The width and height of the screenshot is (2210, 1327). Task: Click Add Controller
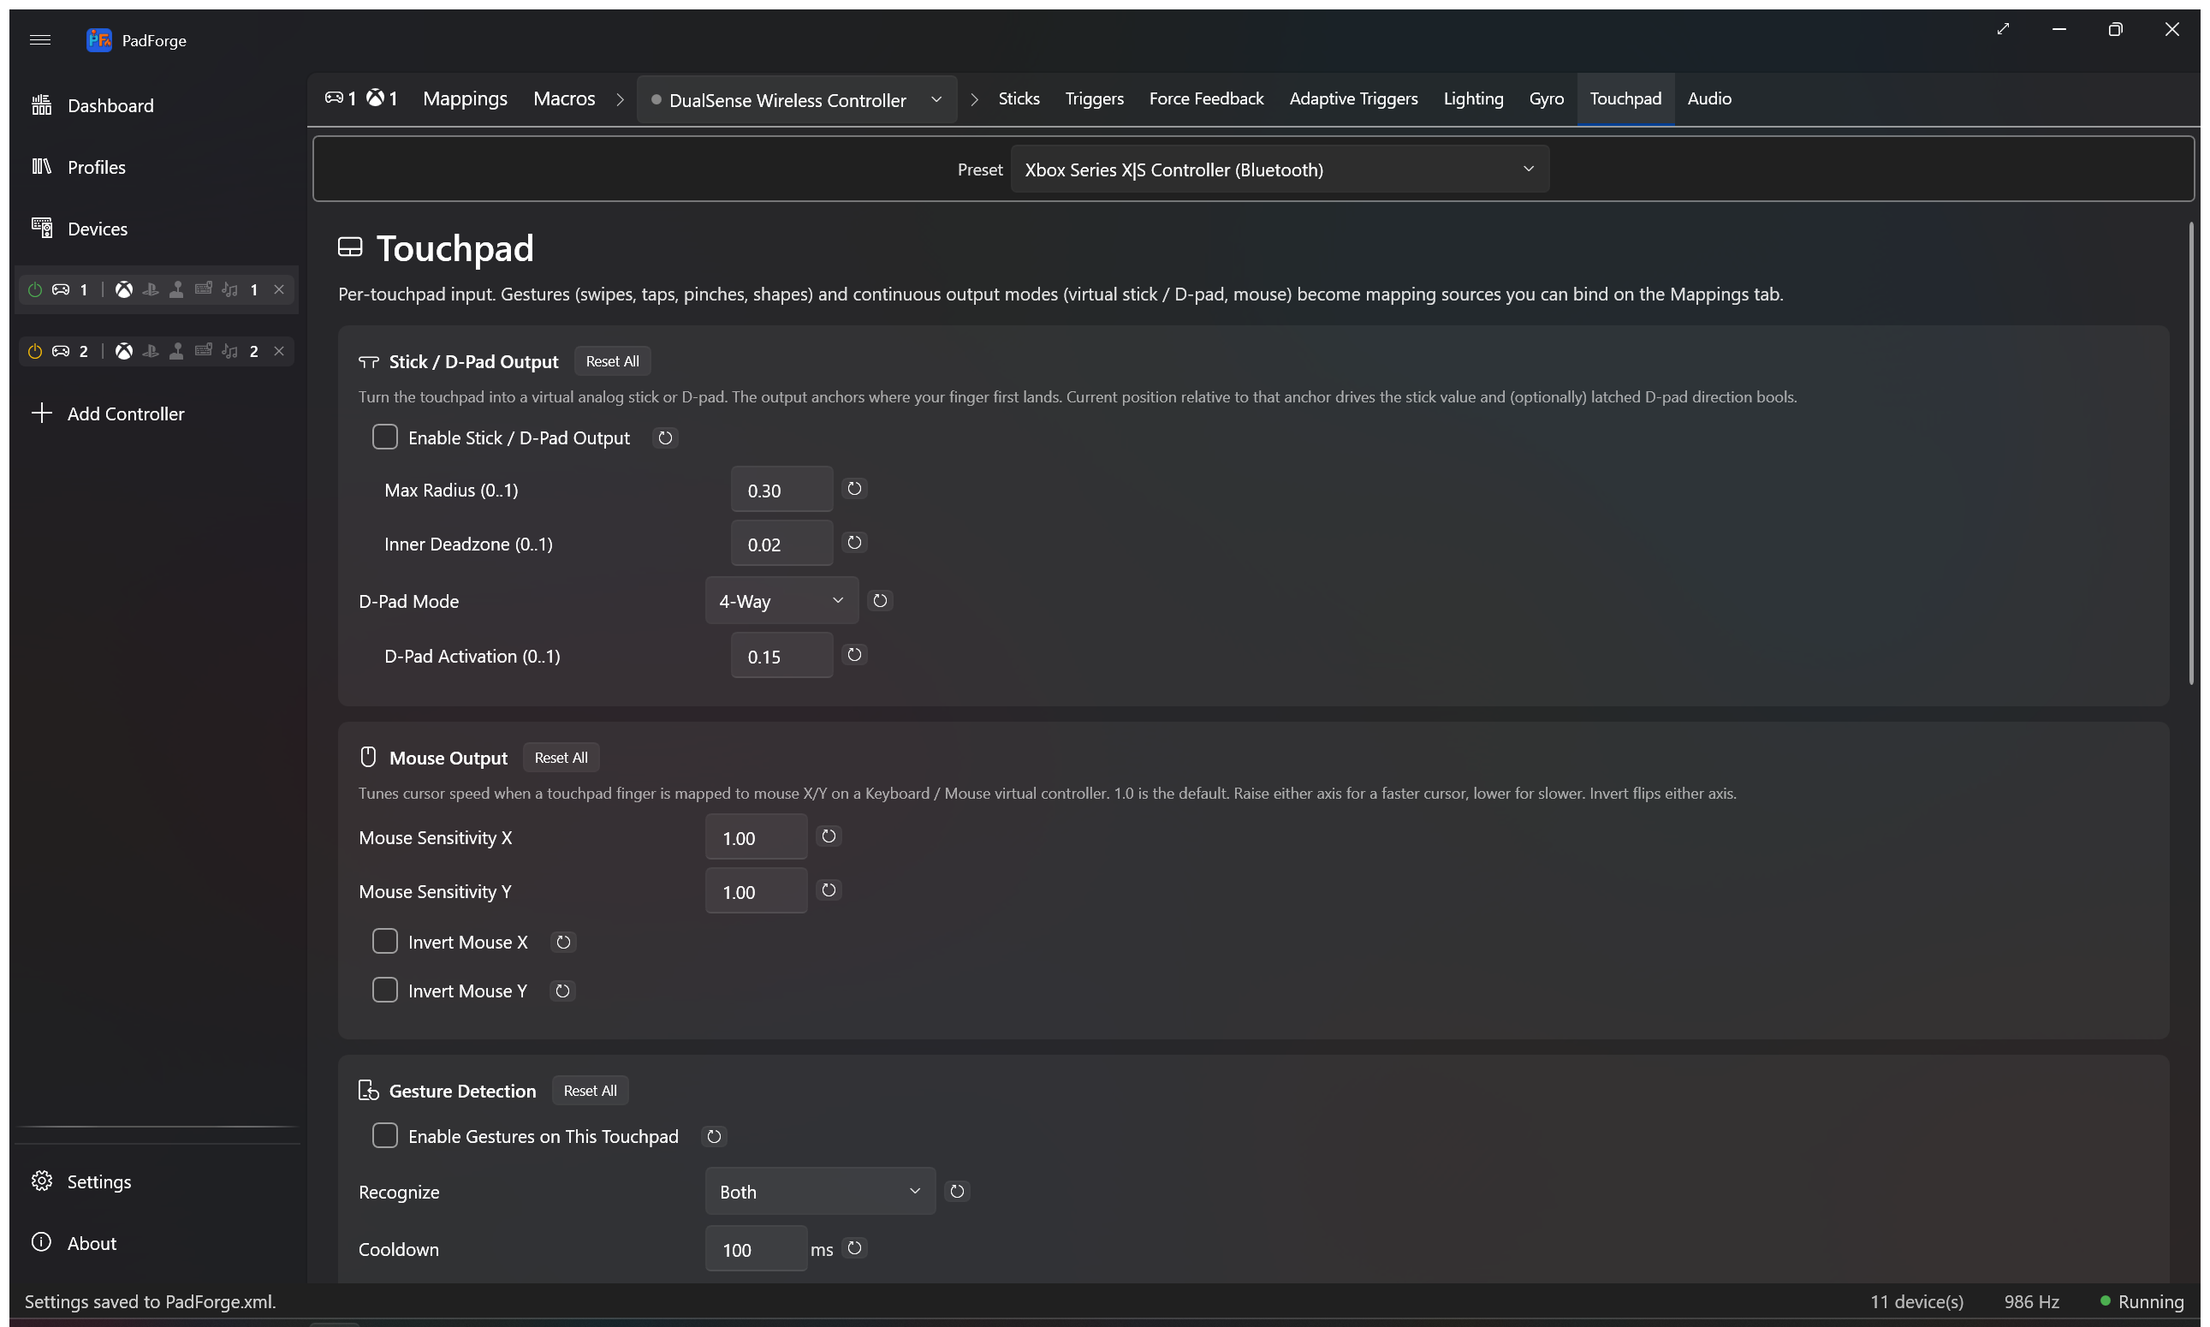pos(157,414)
